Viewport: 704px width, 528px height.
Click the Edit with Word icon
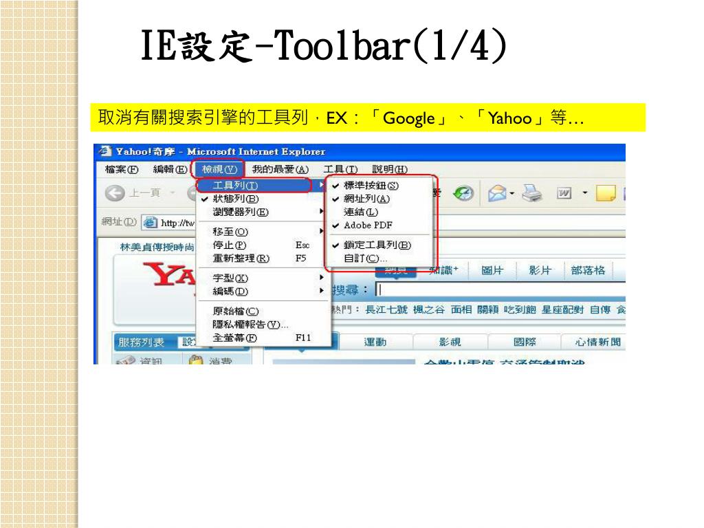(x=564, y=193)
